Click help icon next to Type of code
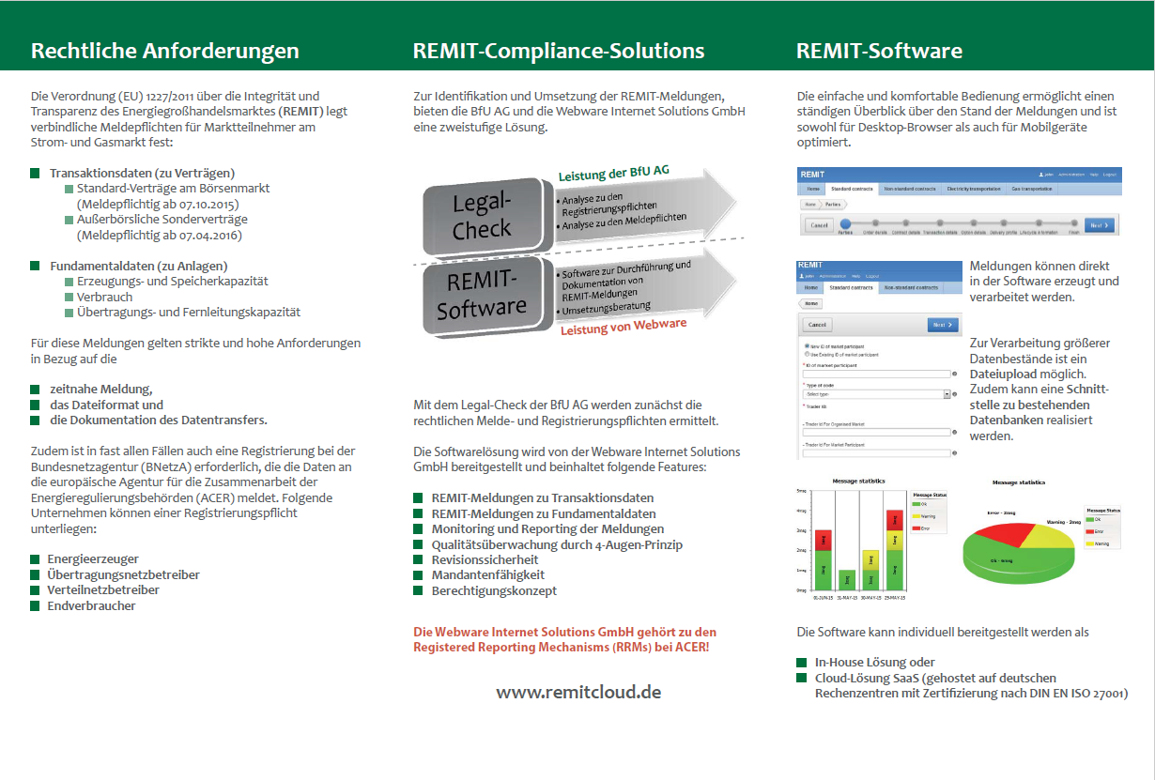 (x=954, y=395)
